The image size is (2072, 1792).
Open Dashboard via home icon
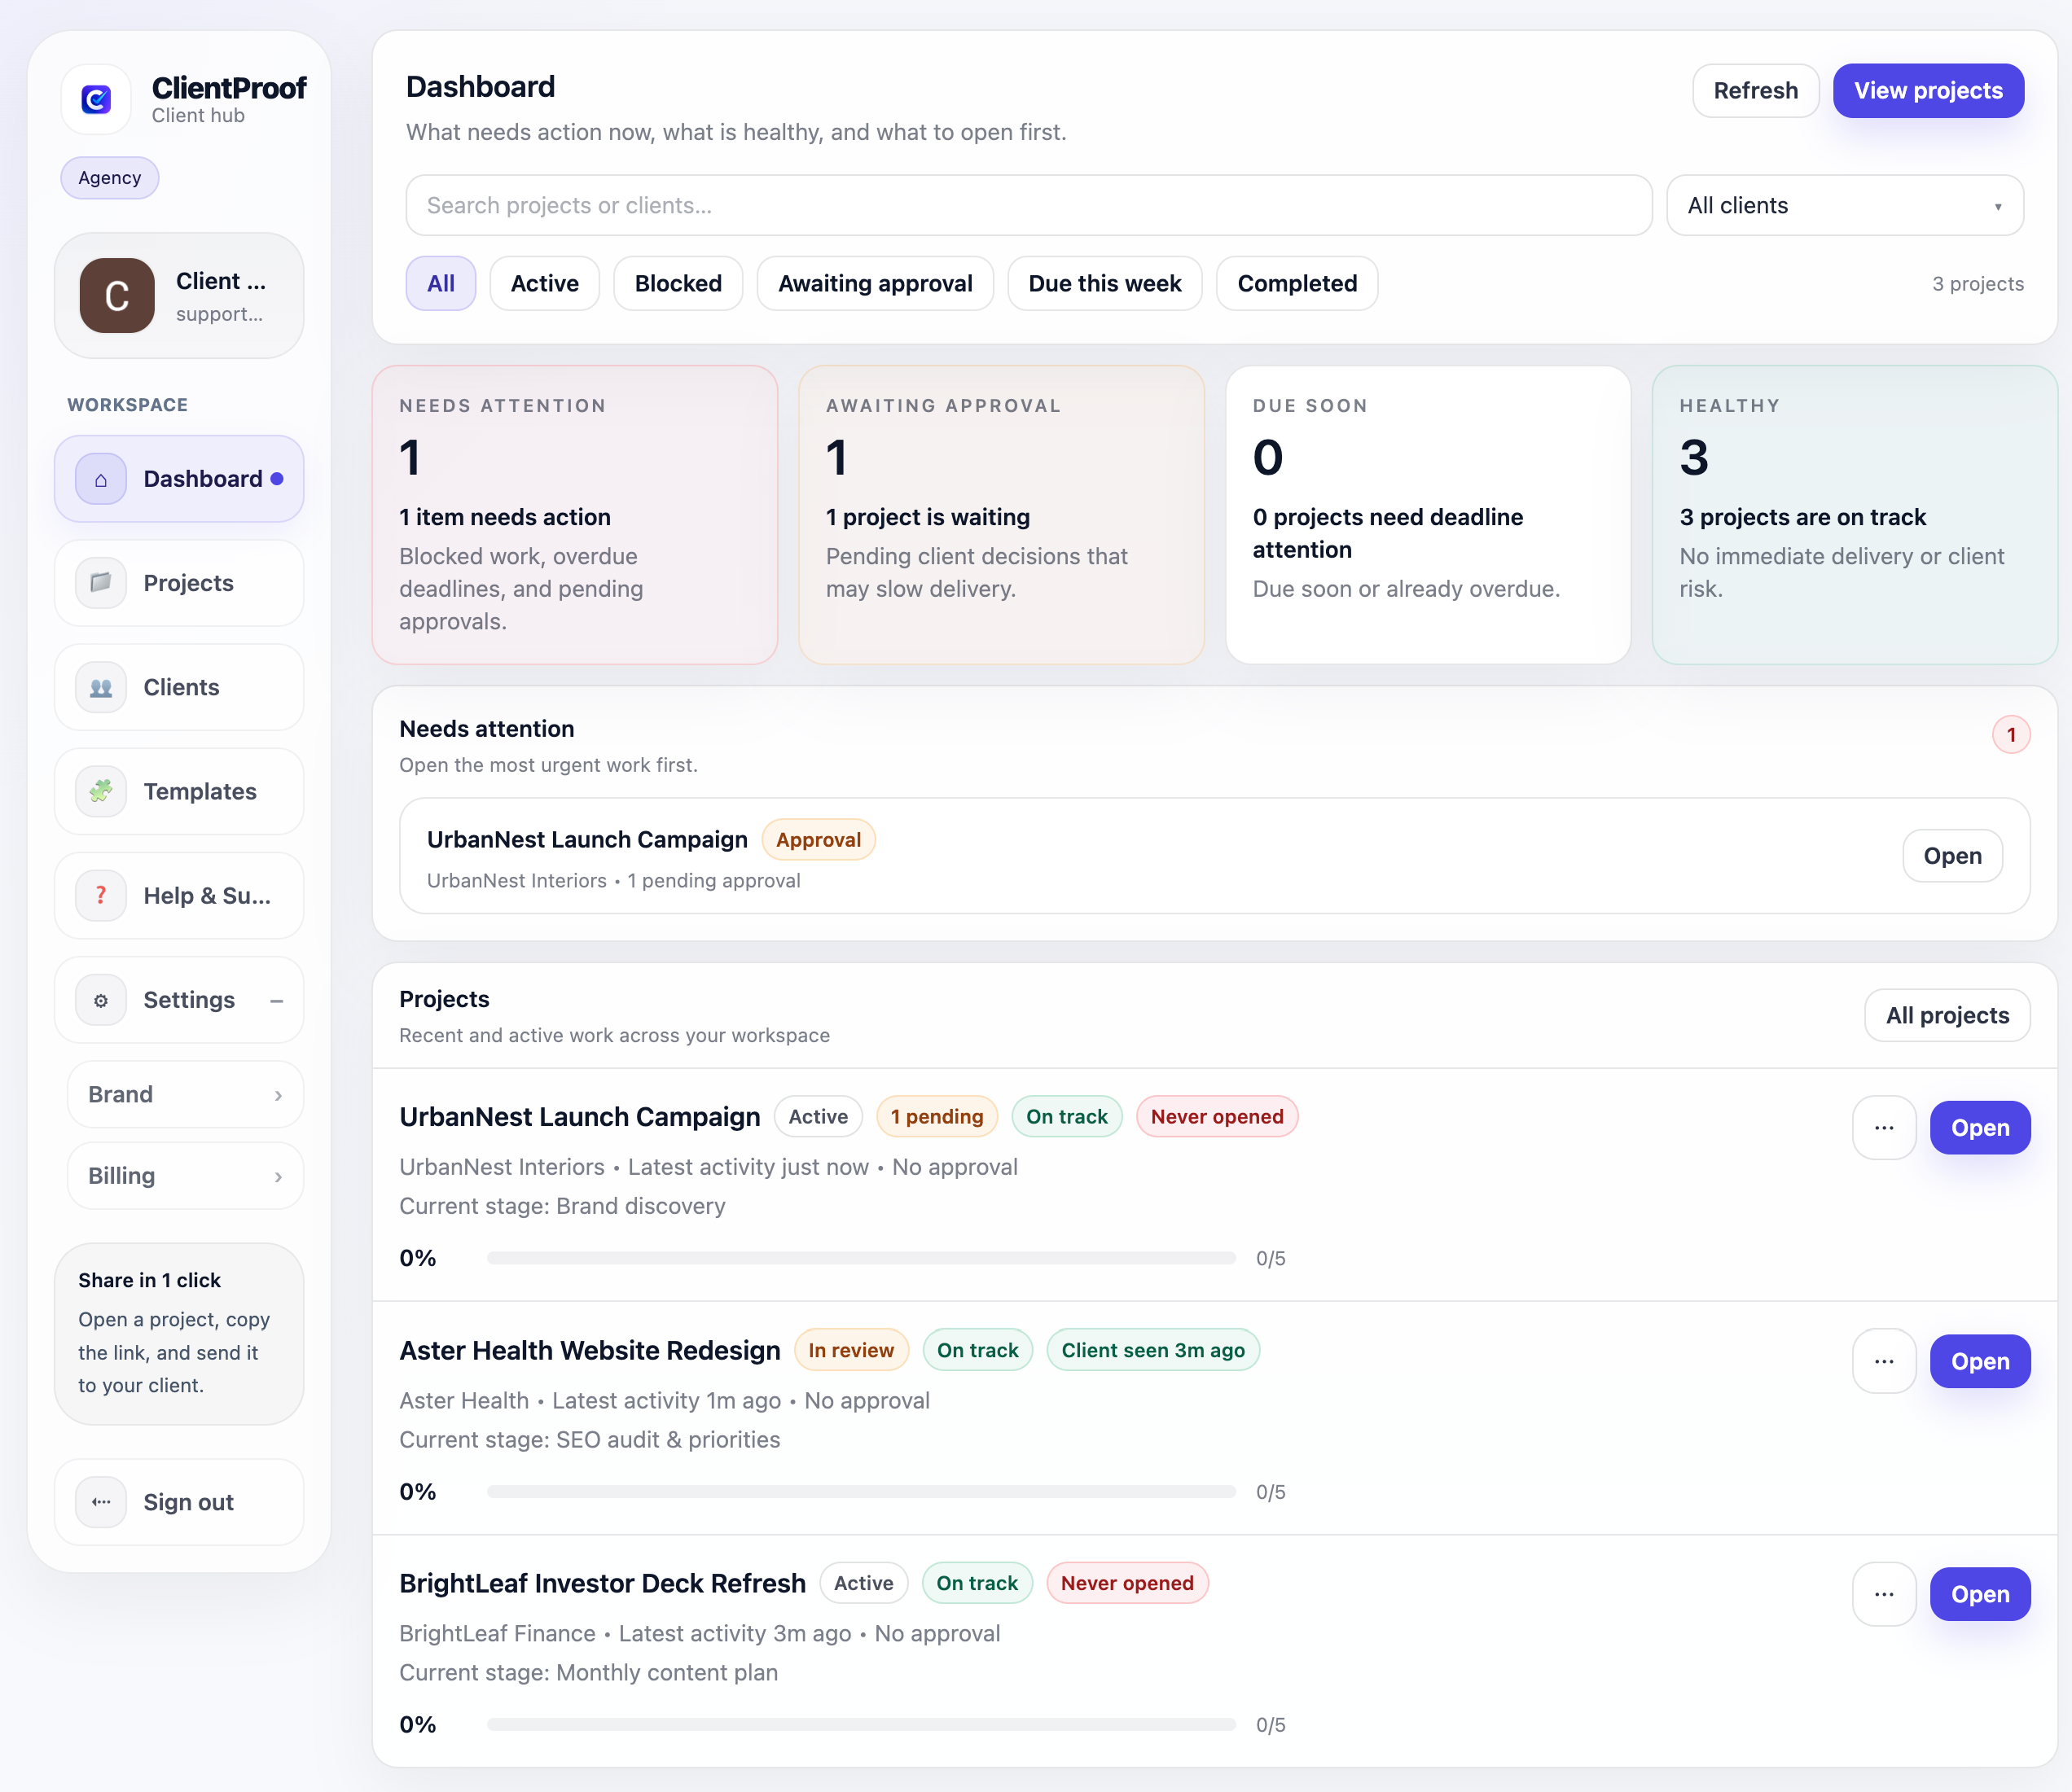click(x=101, y=479)
